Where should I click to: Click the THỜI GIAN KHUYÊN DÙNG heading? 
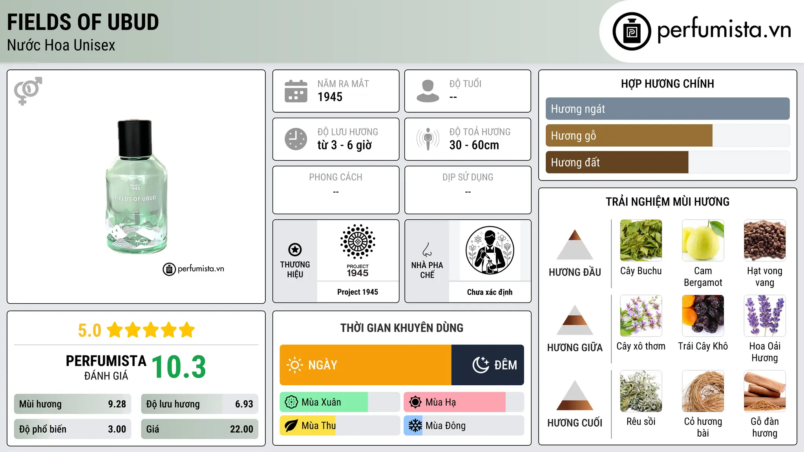(402, 328)
